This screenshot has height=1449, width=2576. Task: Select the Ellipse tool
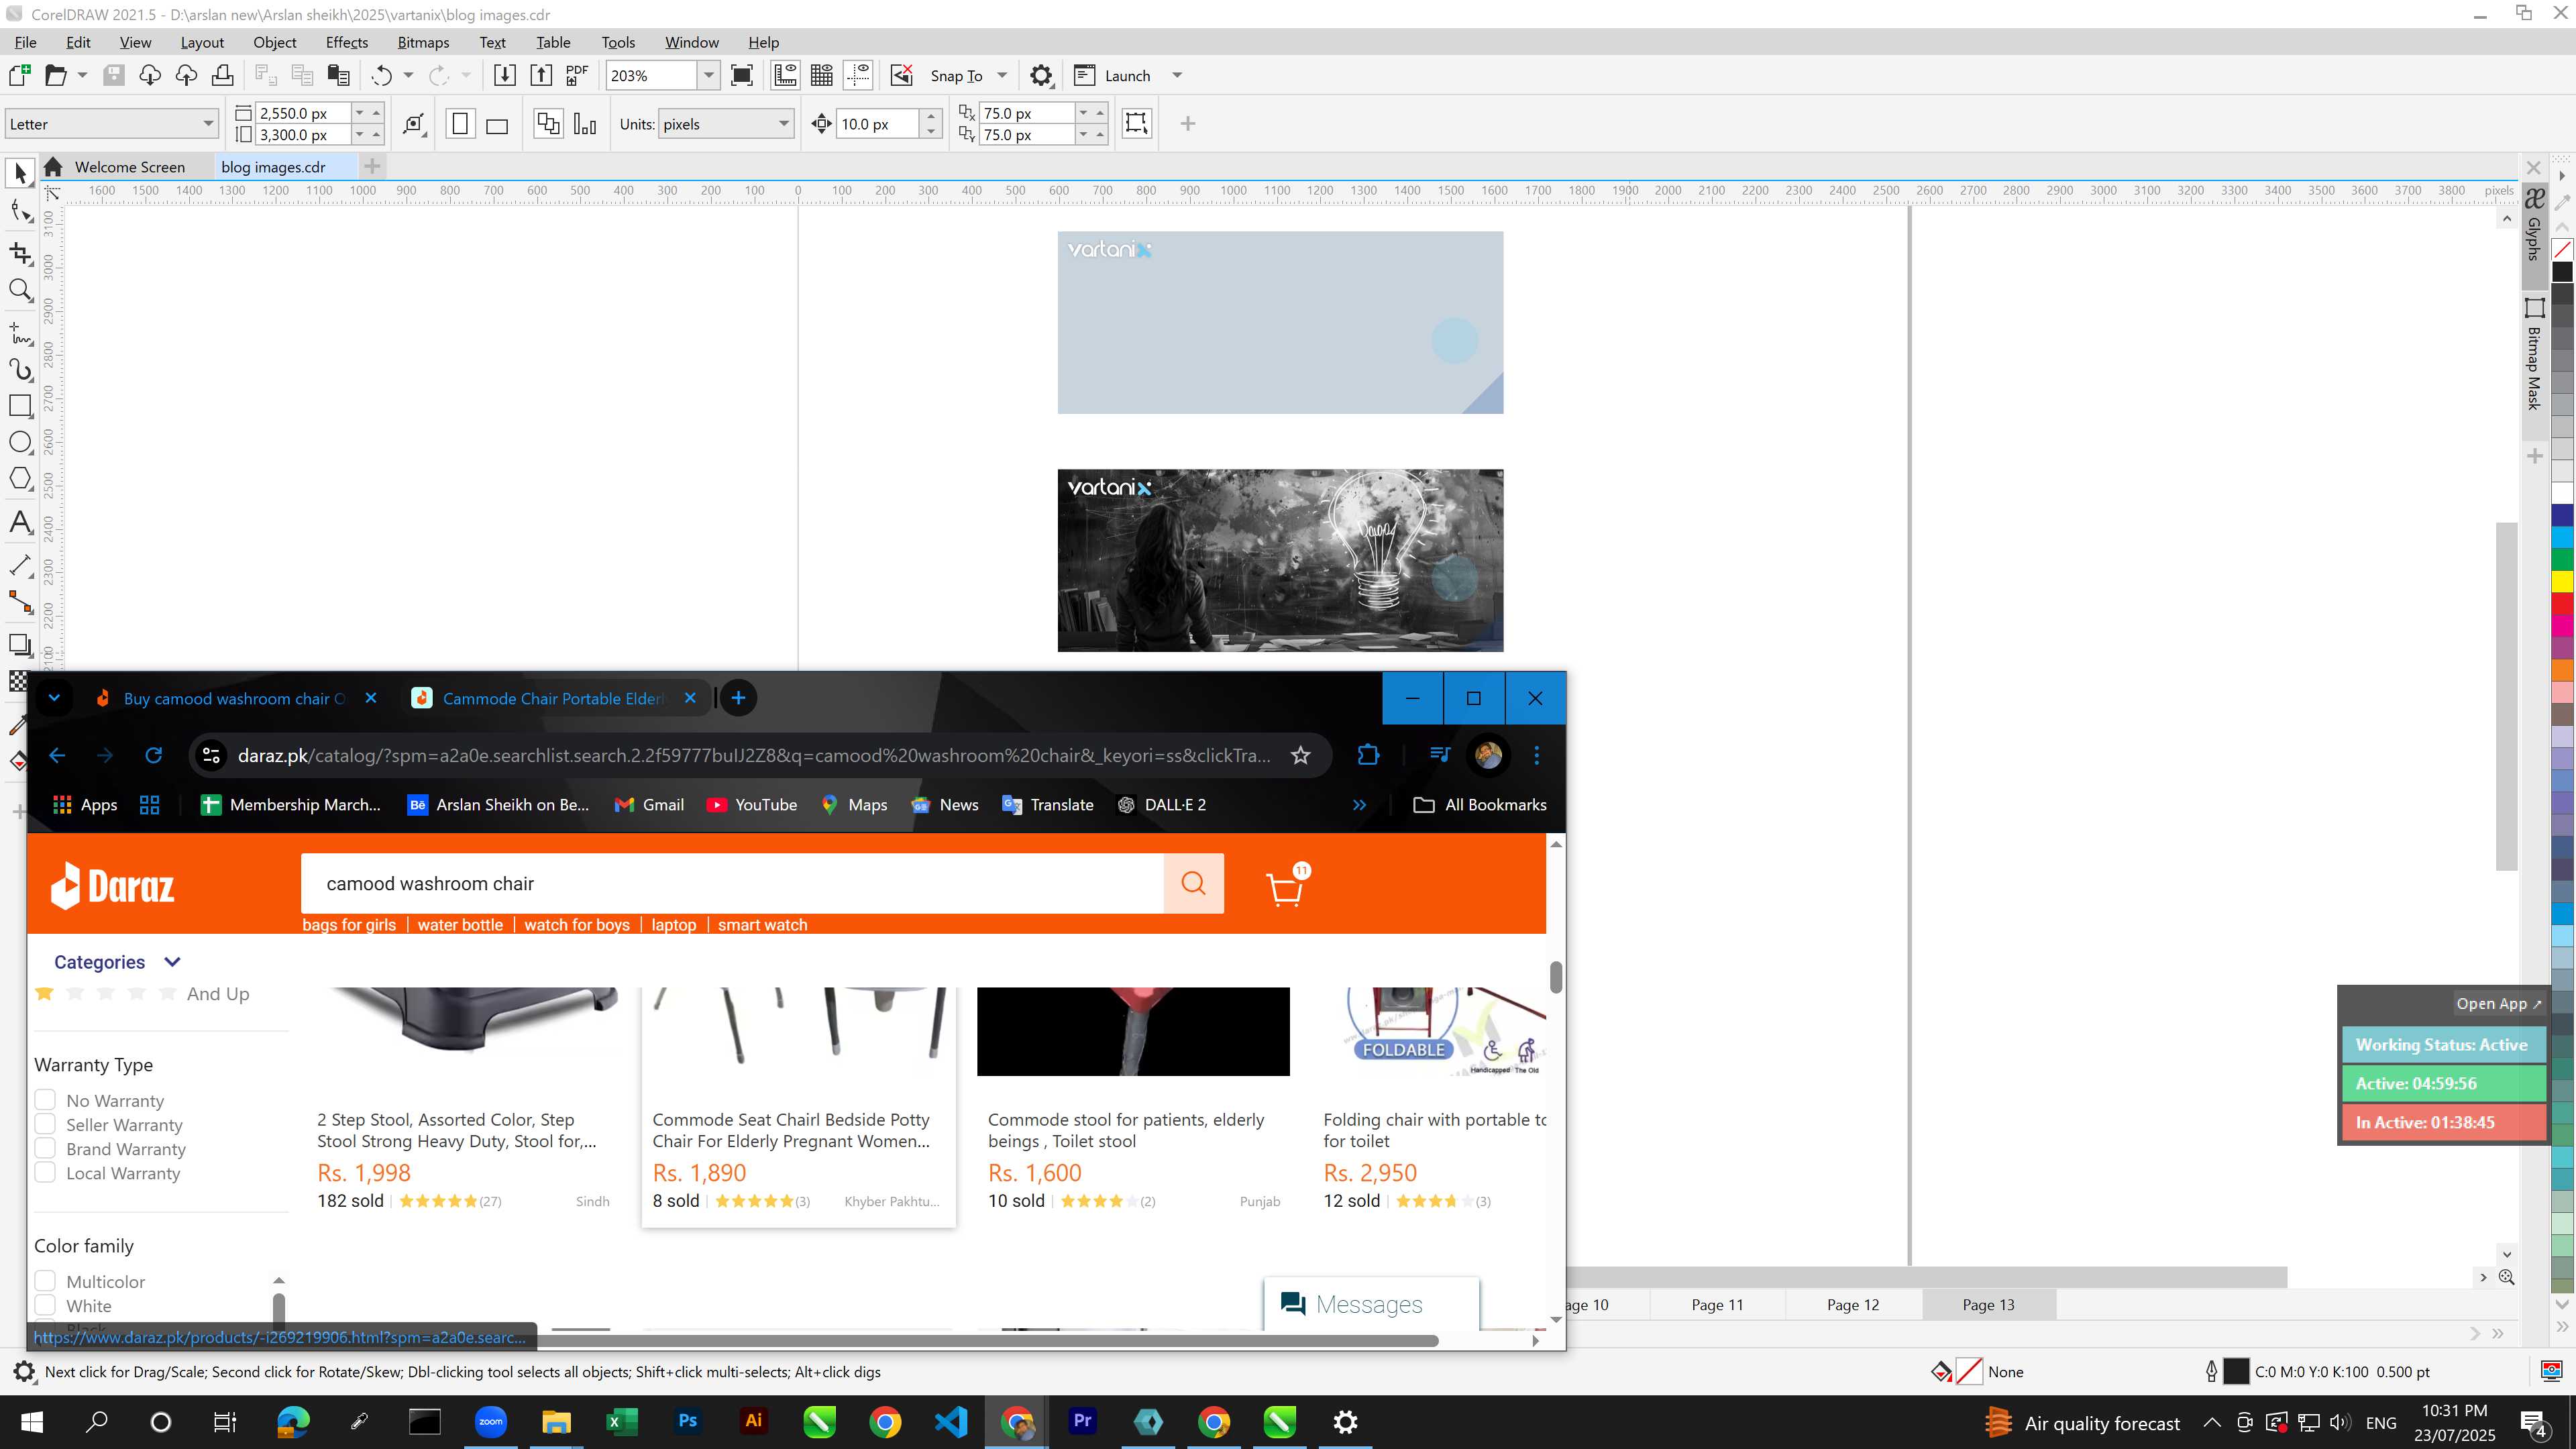tap(20, 442)
